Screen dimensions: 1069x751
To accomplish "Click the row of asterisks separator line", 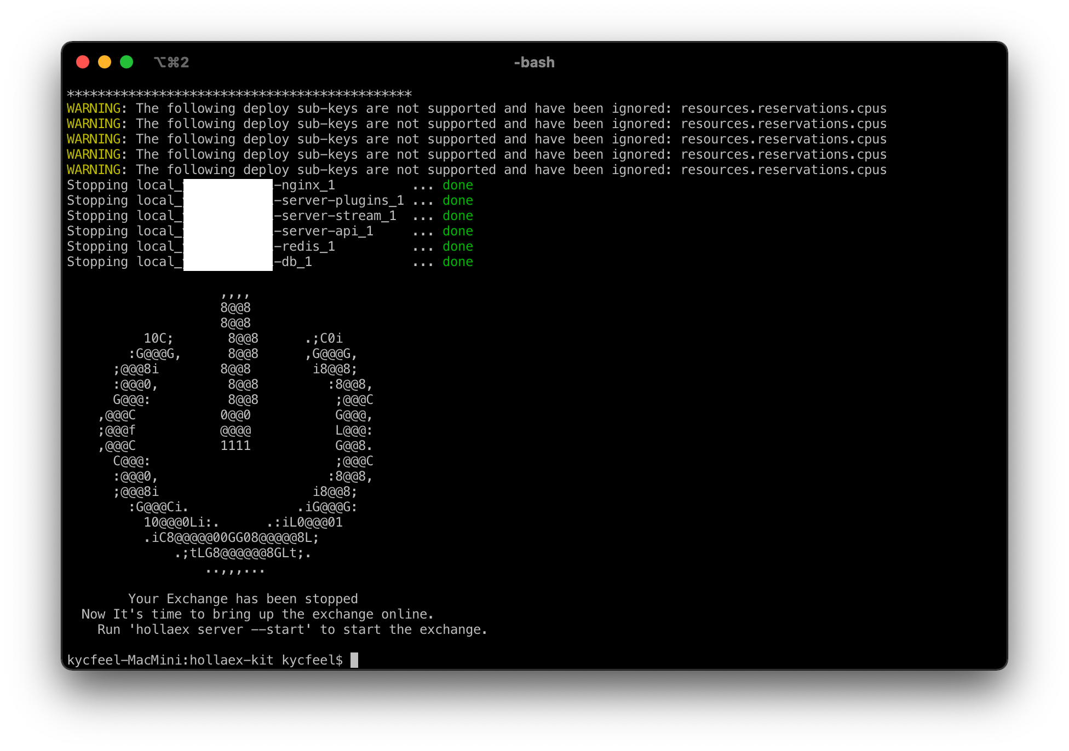I will point(239,94).
